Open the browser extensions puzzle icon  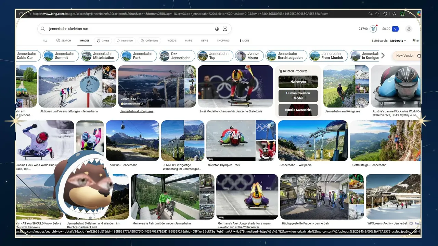pos(385,14)
